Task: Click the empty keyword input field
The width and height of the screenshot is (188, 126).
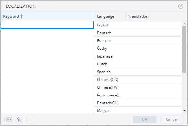Action: coord(47,25)
